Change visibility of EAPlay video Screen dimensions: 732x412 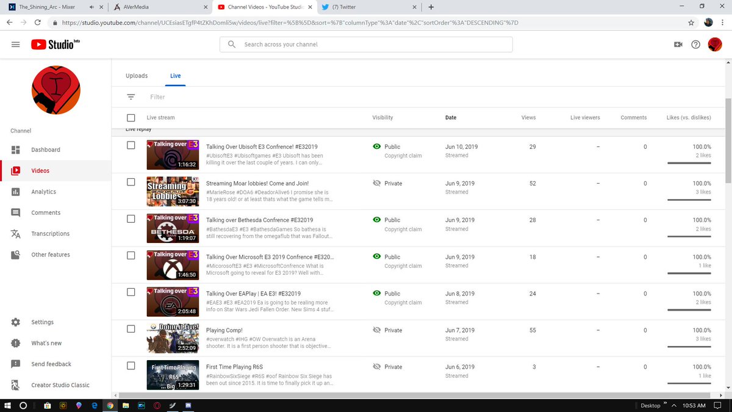click(x=387, y=294)
